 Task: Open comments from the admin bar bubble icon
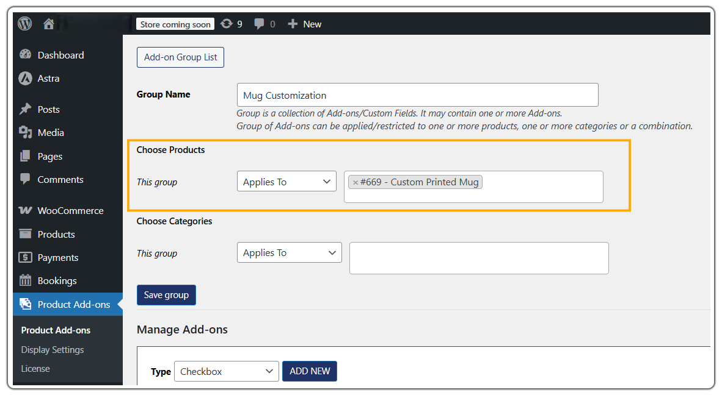tap(259, 24)
